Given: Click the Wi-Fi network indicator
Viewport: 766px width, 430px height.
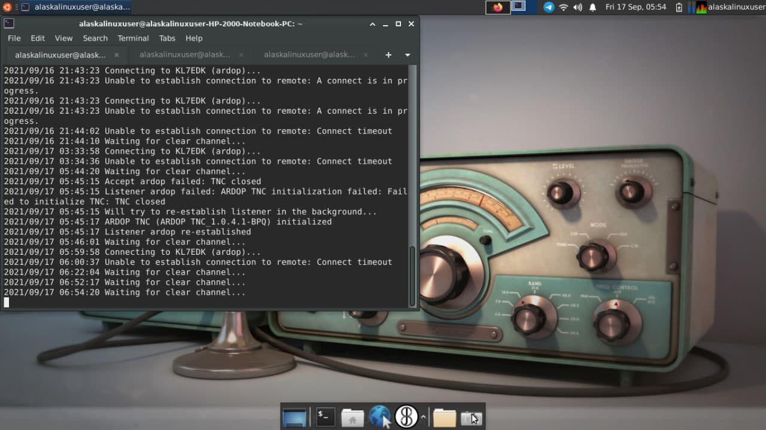Looking at the screenshot, I should coord(563,7).
